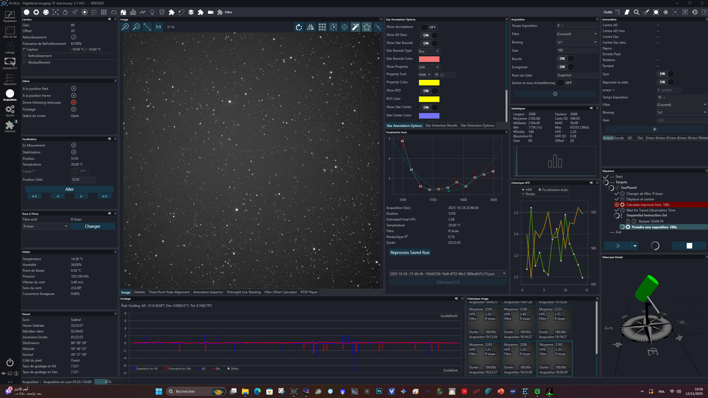Click the Position Cible input field
708x398 pixels.
pos(83,179)
